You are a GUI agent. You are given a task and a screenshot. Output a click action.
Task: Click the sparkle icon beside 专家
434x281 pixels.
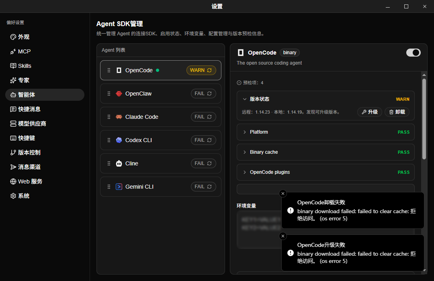13,80
